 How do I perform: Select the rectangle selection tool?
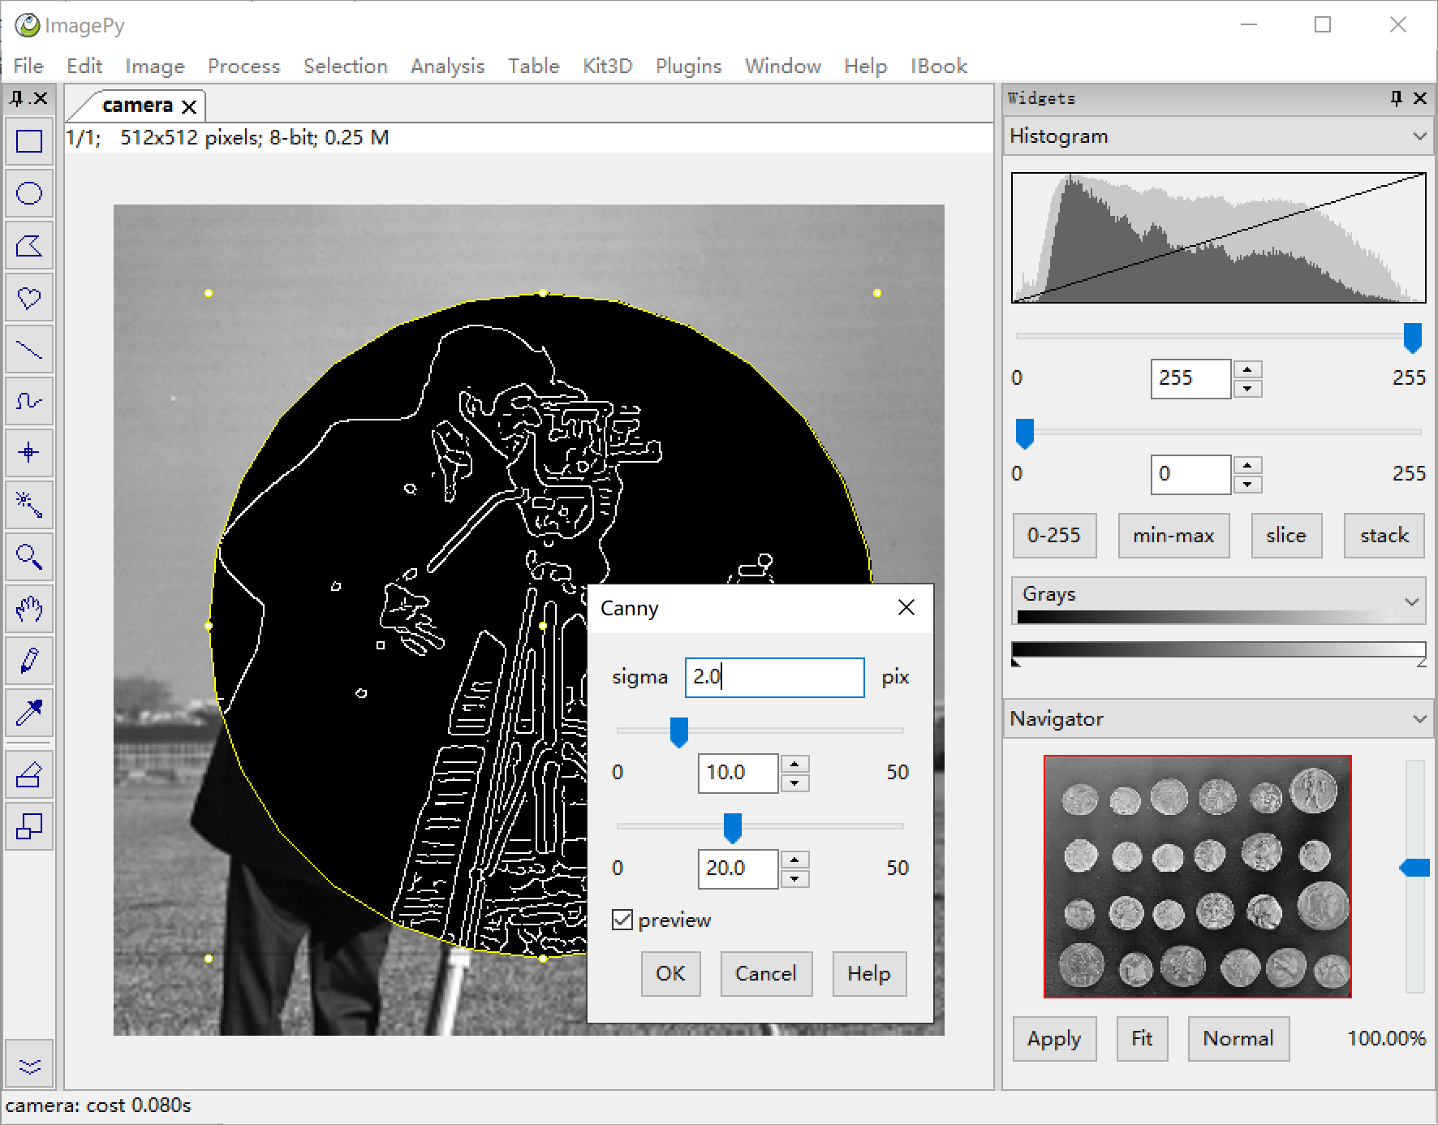(29, 141)
